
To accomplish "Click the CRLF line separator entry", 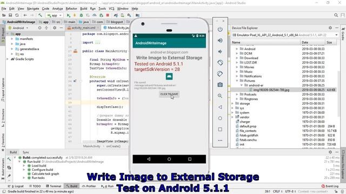I will tap(277, 191).
